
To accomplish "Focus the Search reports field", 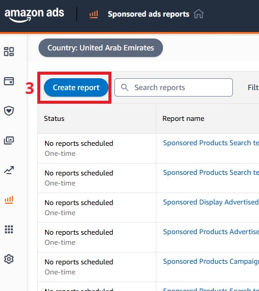I will pos(174,88).
